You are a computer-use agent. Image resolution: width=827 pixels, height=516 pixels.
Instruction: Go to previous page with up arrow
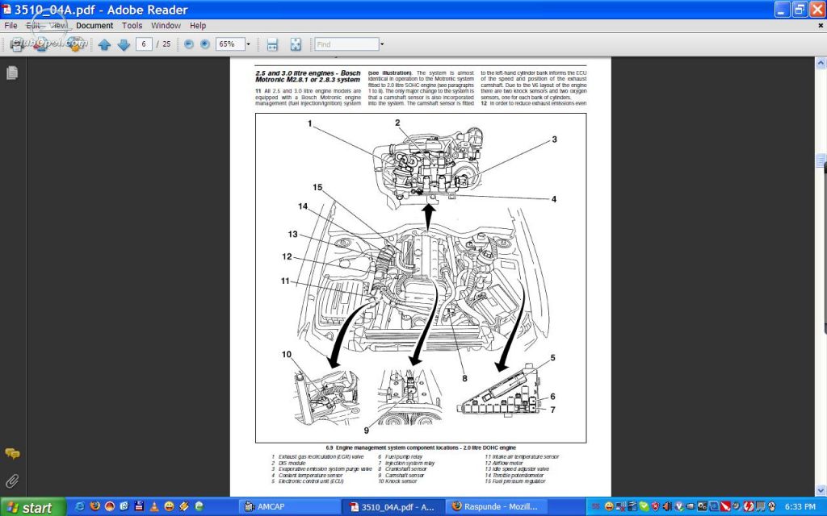pos(104,45)
